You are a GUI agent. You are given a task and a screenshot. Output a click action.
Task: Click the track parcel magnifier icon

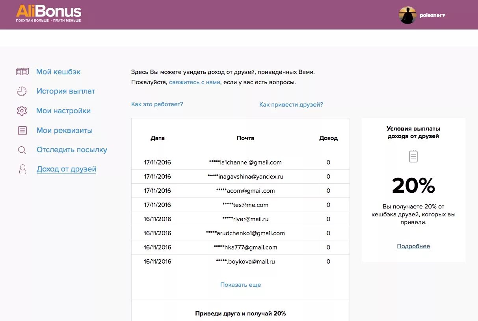[x=22, y=150]
